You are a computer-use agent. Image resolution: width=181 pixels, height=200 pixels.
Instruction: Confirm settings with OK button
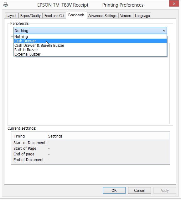114,191
